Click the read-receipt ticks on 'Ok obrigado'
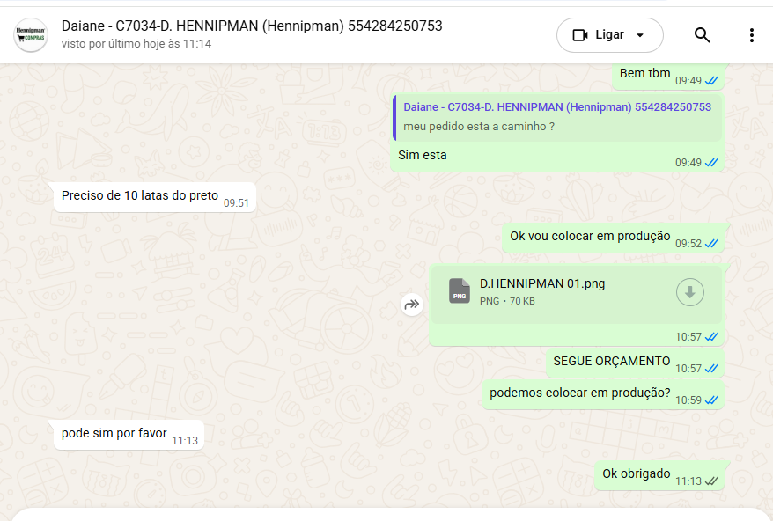The height and width of the screenshot is (521, 773). point(711,481)
